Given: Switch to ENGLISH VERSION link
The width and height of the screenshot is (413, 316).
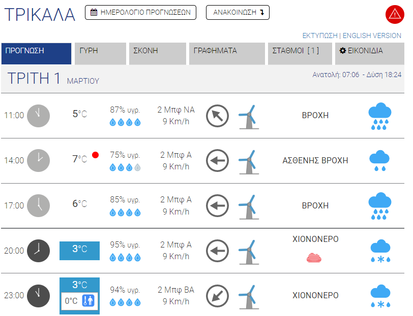Looking at the screenshot, I should coord(372,36).
